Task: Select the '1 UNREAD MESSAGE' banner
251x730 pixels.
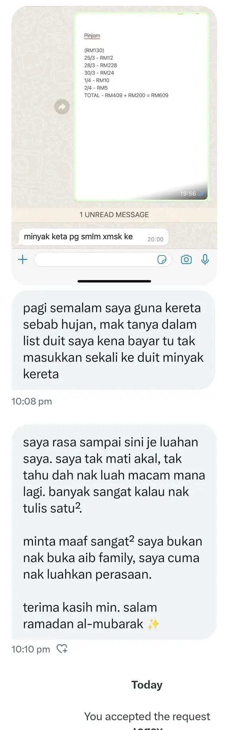Action: (114, 215)
